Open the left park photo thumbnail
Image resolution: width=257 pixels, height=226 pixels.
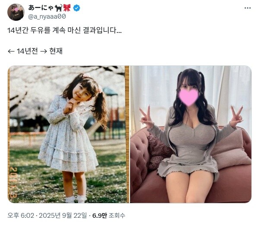pyautogui.click(x=68, y=134)
